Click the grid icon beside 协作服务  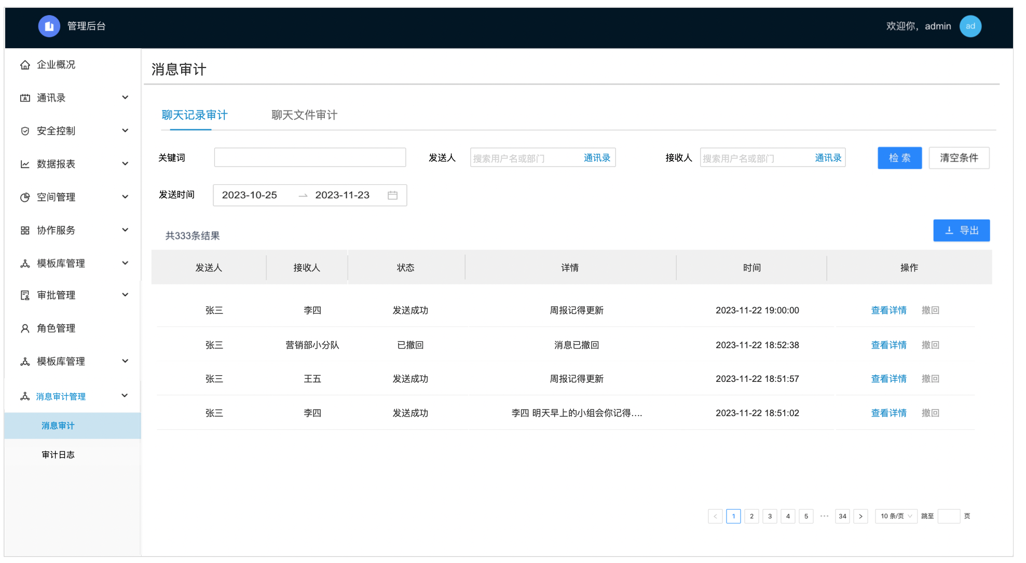click(25, 230)
